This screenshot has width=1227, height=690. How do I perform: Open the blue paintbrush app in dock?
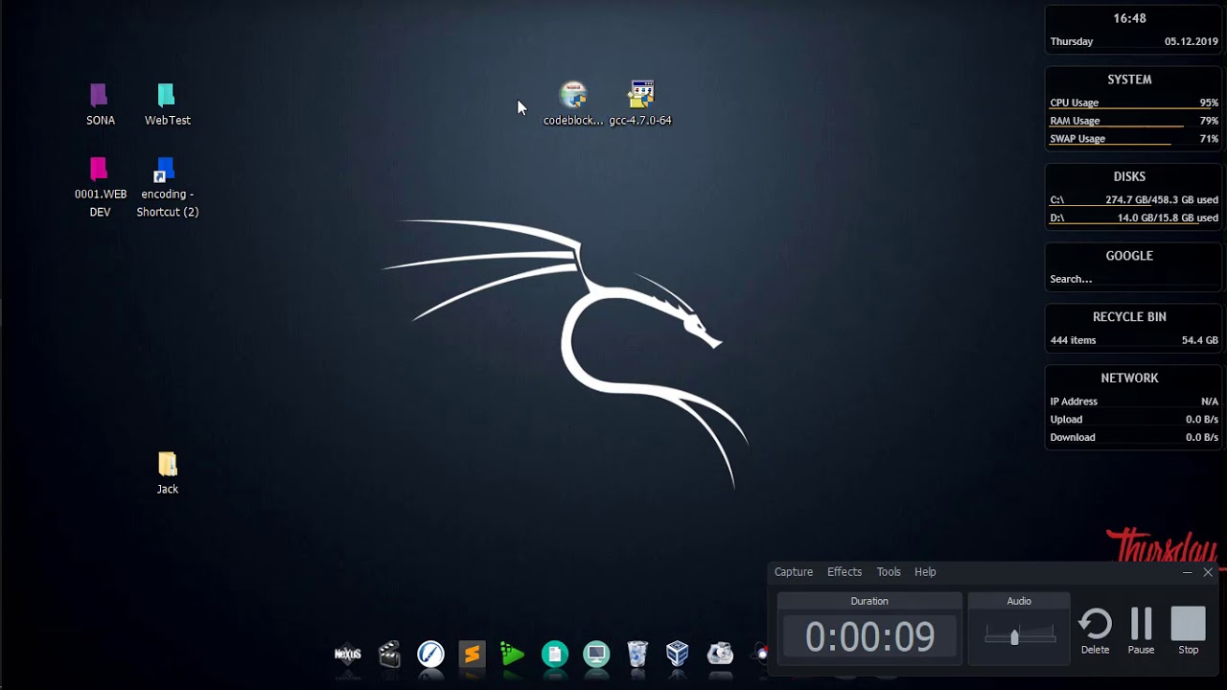tap(430, 654)
